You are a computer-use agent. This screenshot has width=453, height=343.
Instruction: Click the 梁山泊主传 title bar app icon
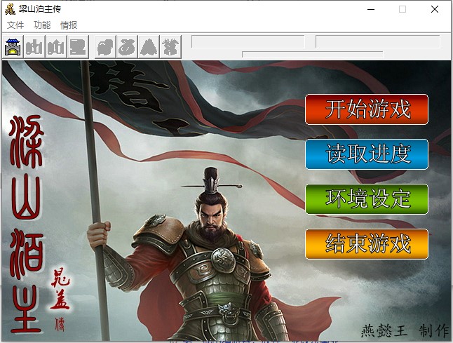coord(10,9)
